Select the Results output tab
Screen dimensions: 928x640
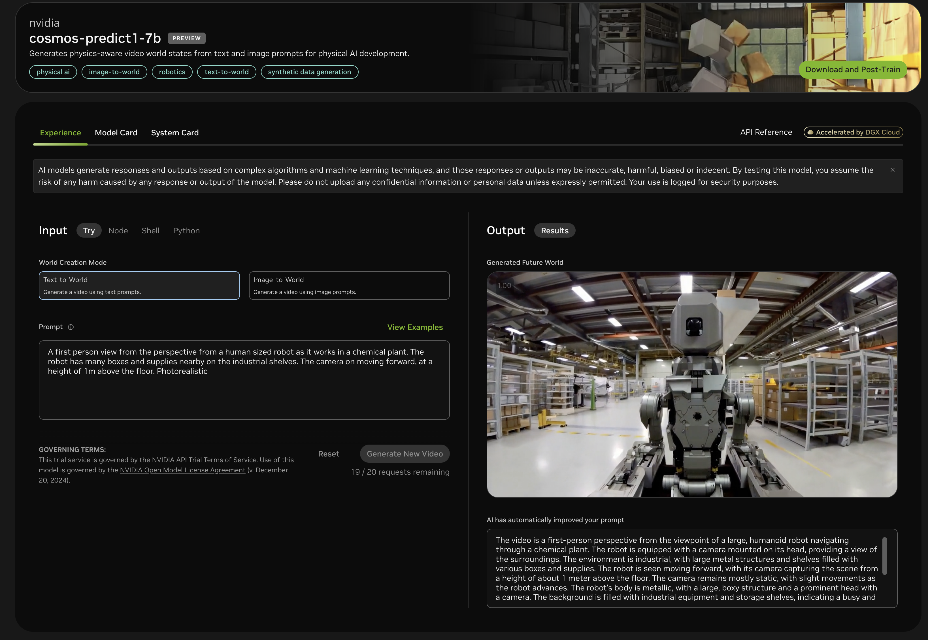pyautogui.click(x=555, y=231)
